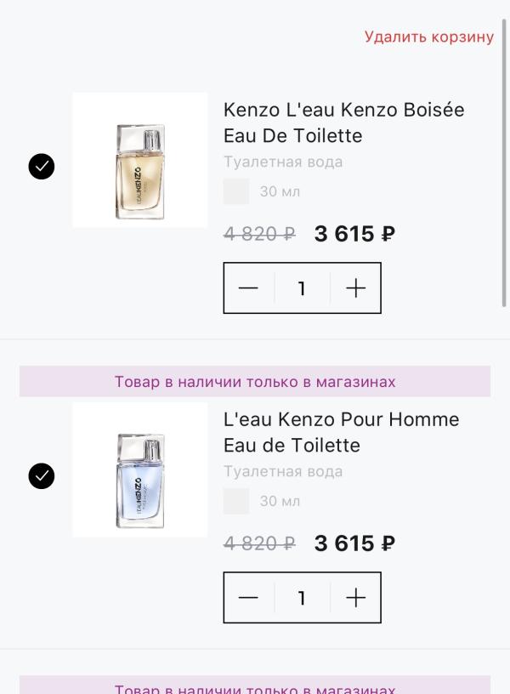510x694 pixels.
Task: Decrease quantity of Kenzo Boisée perfume
Action: click(x=248, y=288)
